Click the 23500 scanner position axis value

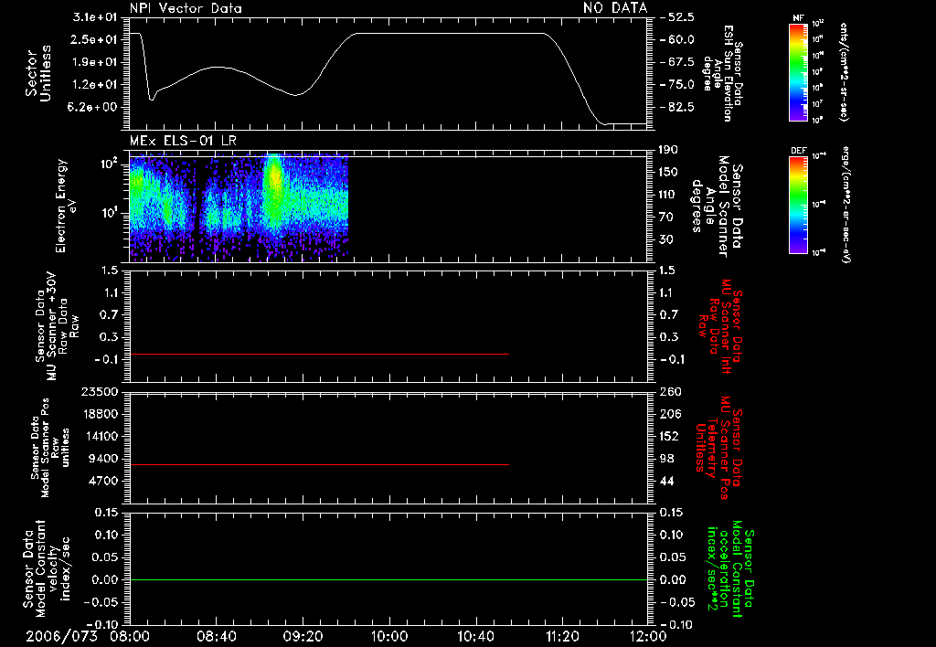(99, 391)
